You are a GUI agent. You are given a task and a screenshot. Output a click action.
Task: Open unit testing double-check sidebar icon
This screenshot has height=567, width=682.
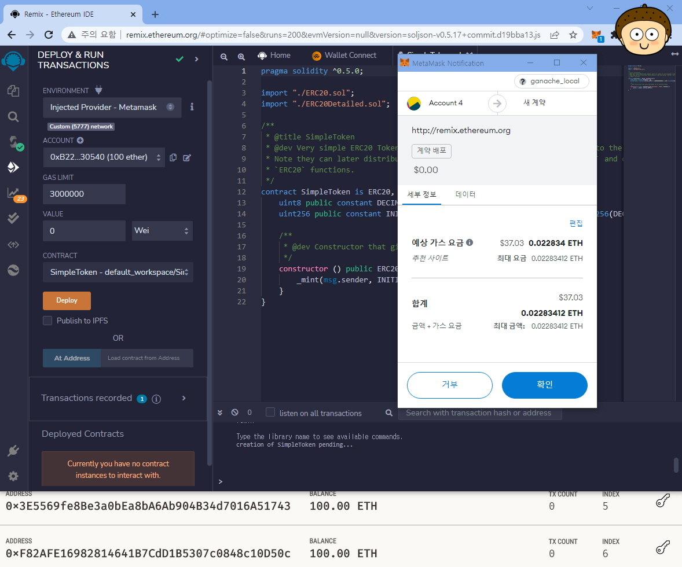tap(13, 218)
